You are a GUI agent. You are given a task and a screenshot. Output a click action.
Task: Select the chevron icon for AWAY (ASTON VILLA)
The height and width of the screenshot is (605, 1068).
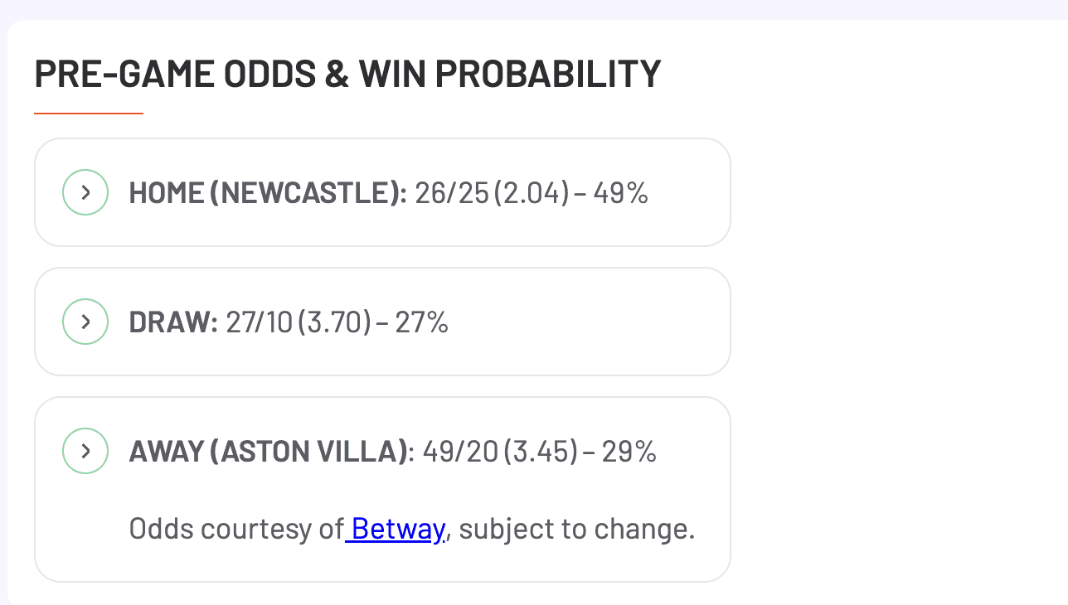[85, 451]
